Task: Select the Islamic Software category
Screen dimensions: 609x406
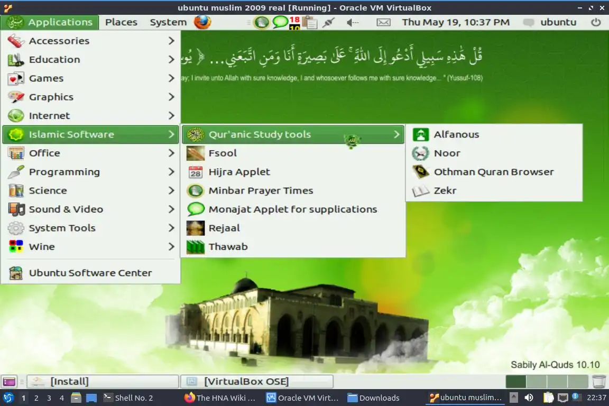Action: (91, 134)
